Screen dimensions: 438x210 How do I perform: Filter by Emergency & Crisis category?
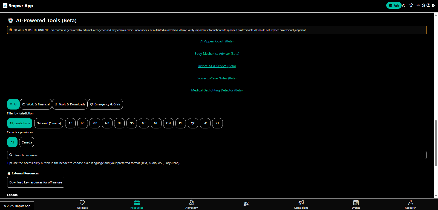[105, 104]
